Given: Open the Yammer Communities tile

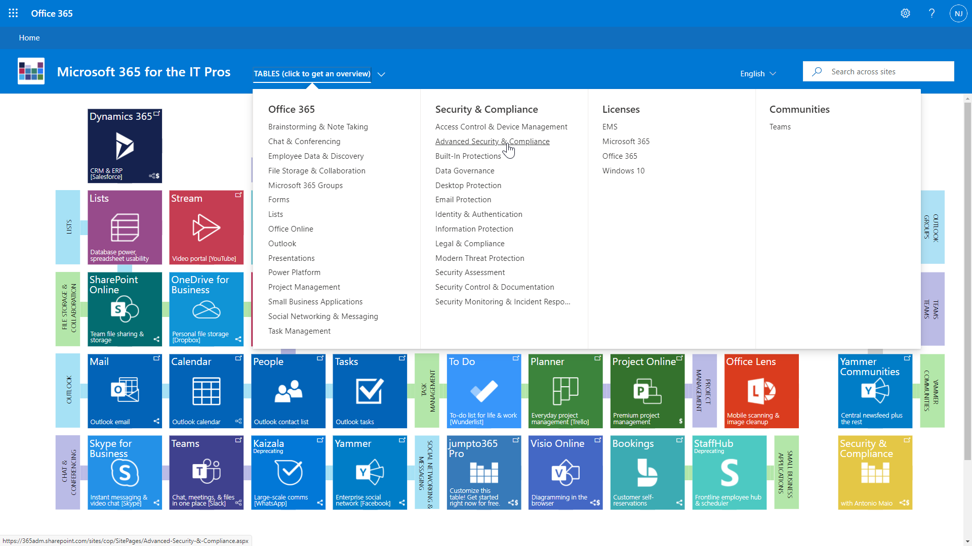Looking at the screenshot, I should click(875, 391).
